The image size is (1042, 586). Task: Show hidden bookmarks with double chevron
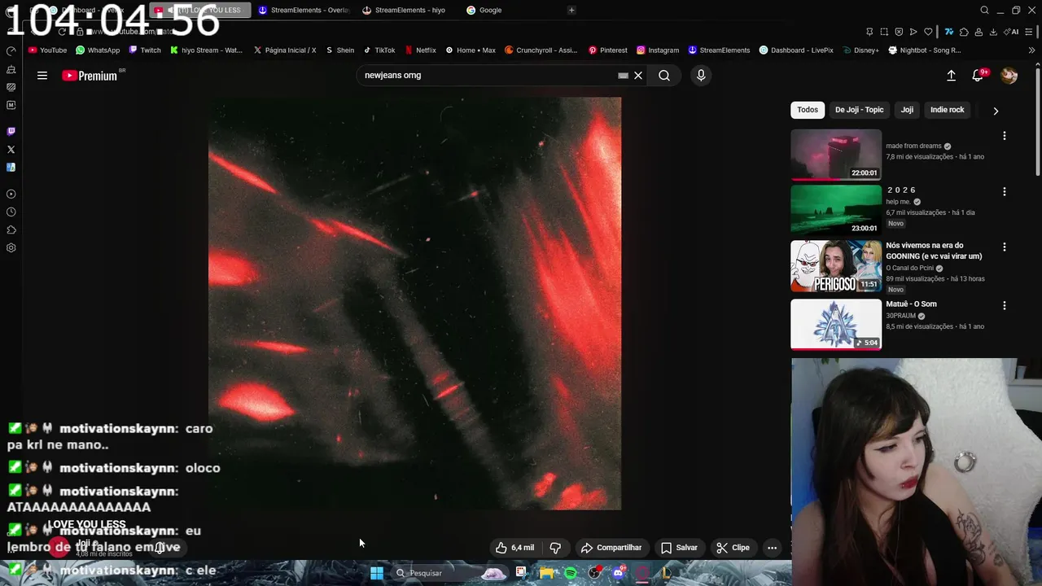point(1032,50)
